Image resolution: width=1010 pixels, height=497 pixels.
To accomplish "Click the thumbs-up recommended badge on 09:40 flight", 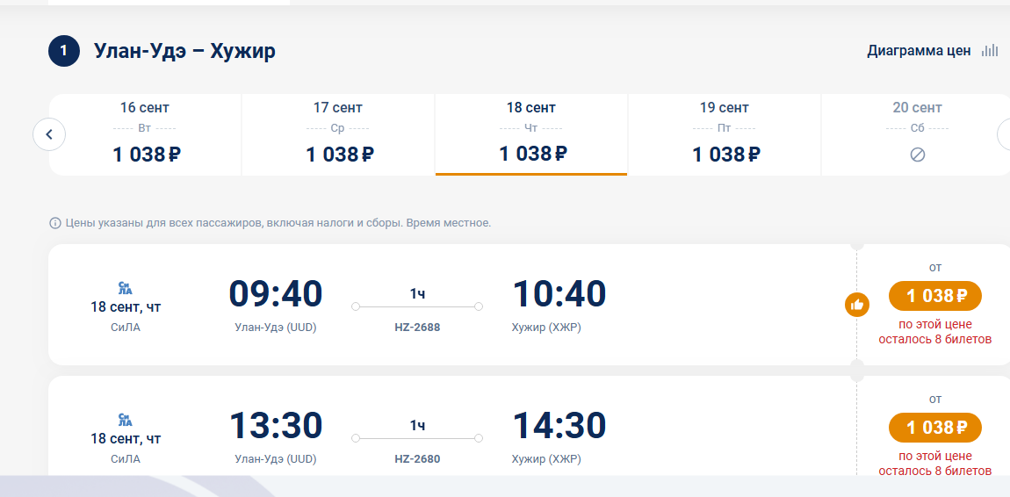I will click(x=856, y=305).
